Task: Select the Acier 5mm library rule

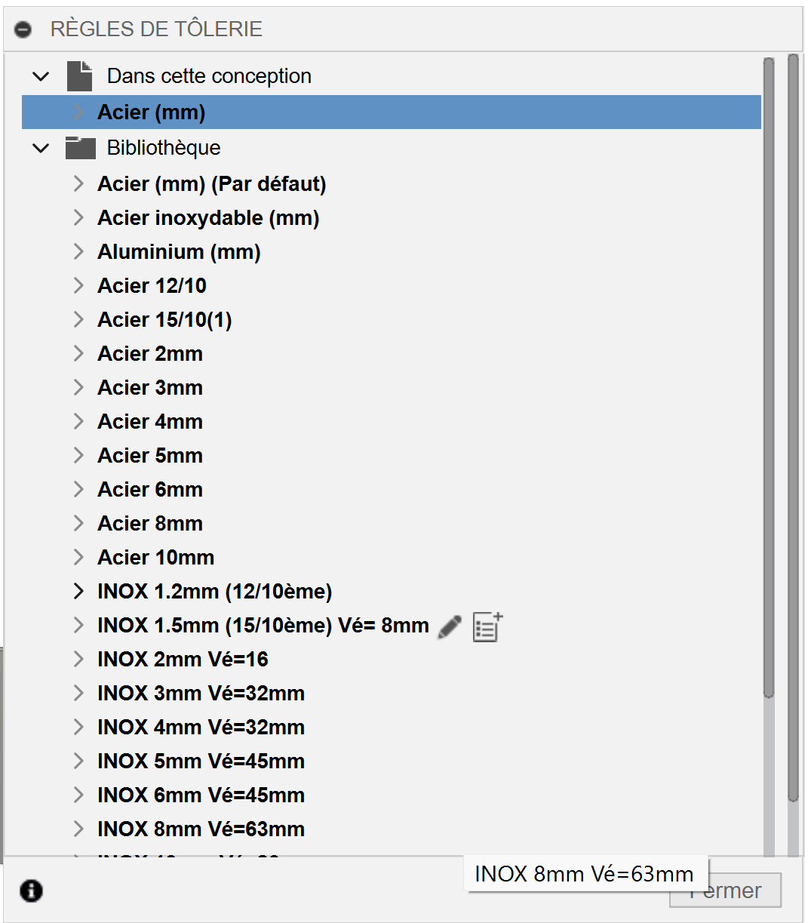Action: [150, 456]
